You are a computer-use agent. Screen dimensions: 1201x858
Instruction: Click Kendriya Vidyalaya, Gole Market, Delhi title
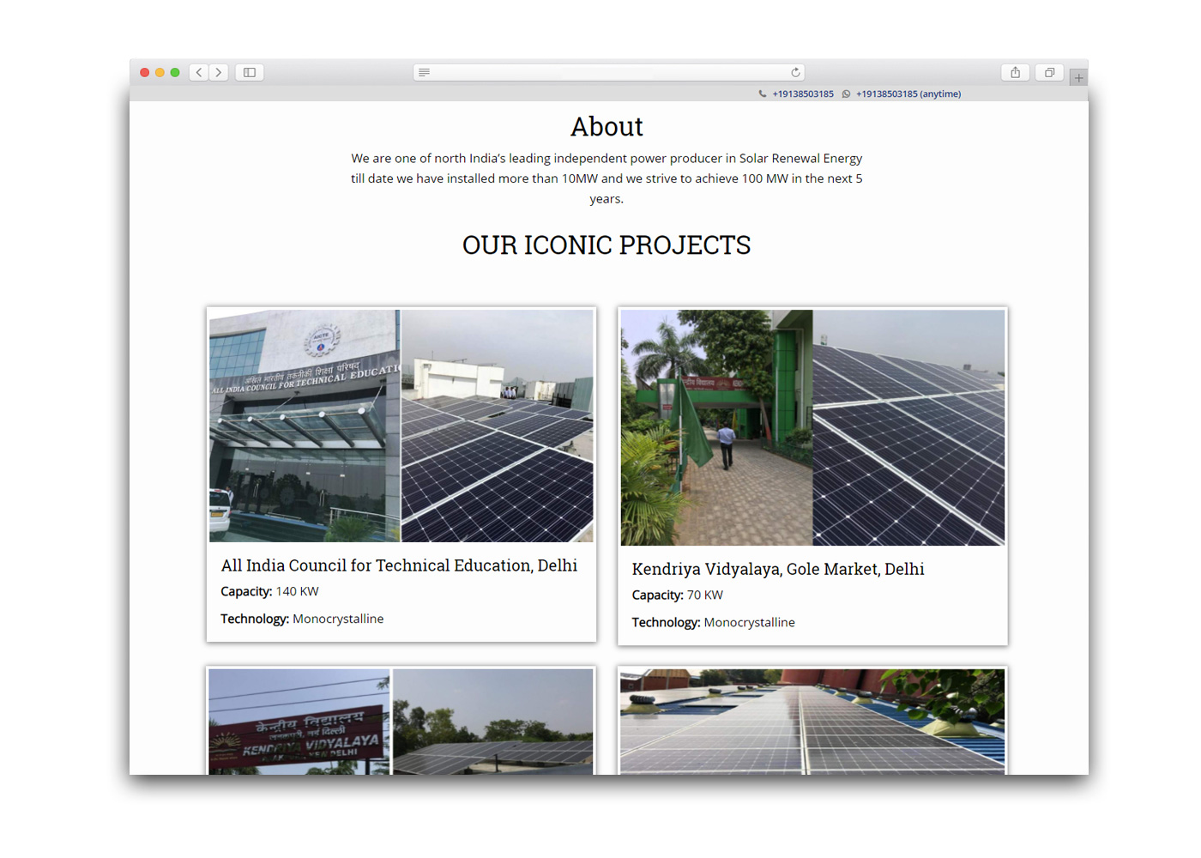(x=778, y=569)
